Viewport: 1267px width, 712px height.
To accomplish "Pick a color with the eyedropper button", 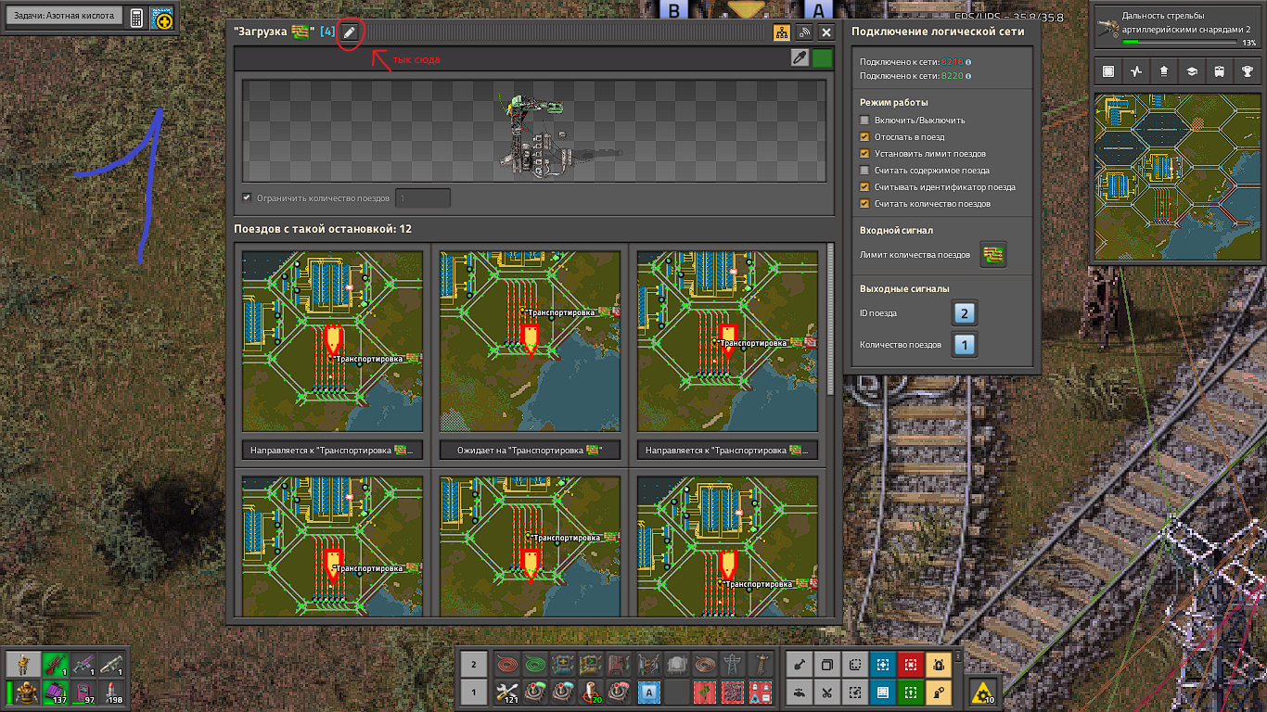I will 800,58.
